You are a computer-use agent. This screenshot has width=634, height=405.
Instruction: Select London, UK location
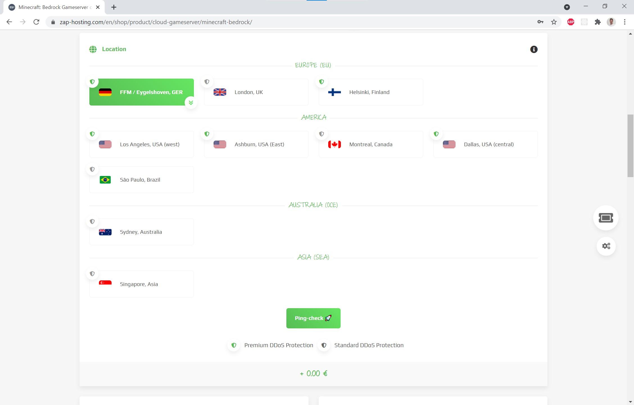pyautogui.click(x=256, y=92)
